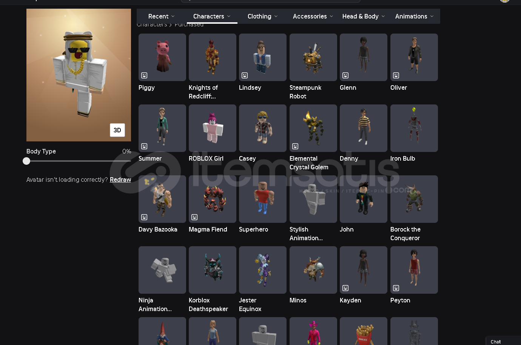
Task: Switch to the Clothing tab
Action: point(262,17)
